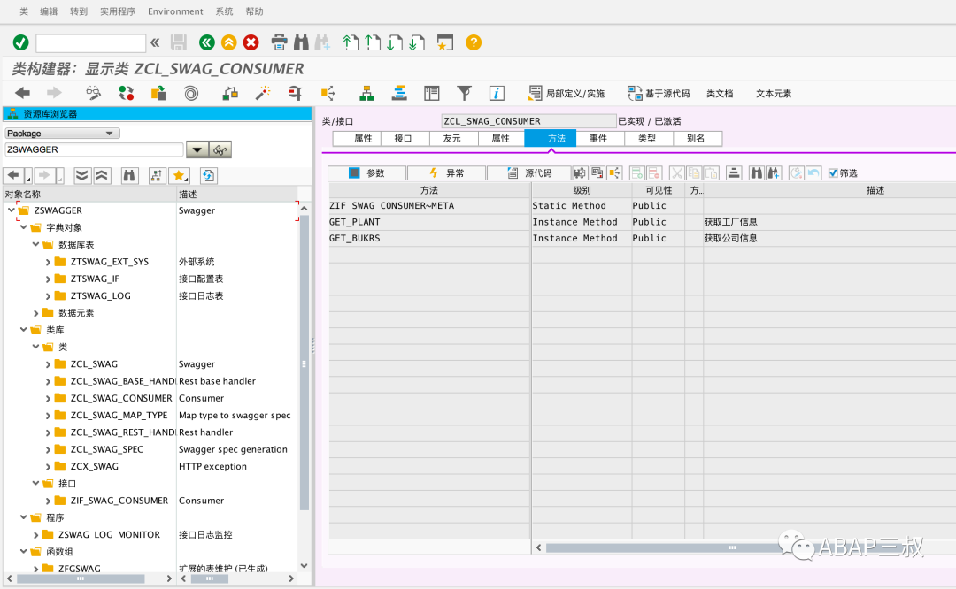This screenshot has height=589, width=956.
Task: Click the 局部定义/实施 button
Action: point(567,93)
